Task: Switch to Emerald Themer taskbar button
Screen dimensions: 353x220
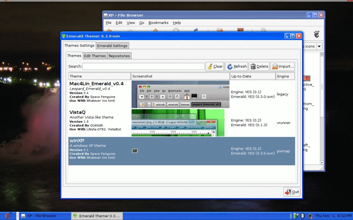Action: (97, 216)
